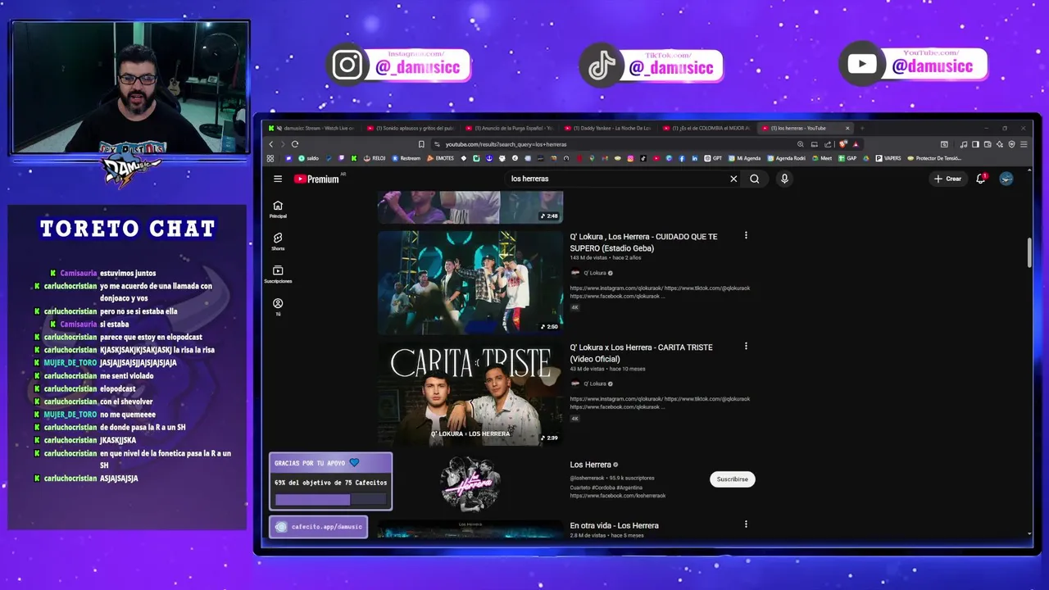1049x590 pixels.
Task: Click chat message 'no me quemeeee'
Action: 128,415
